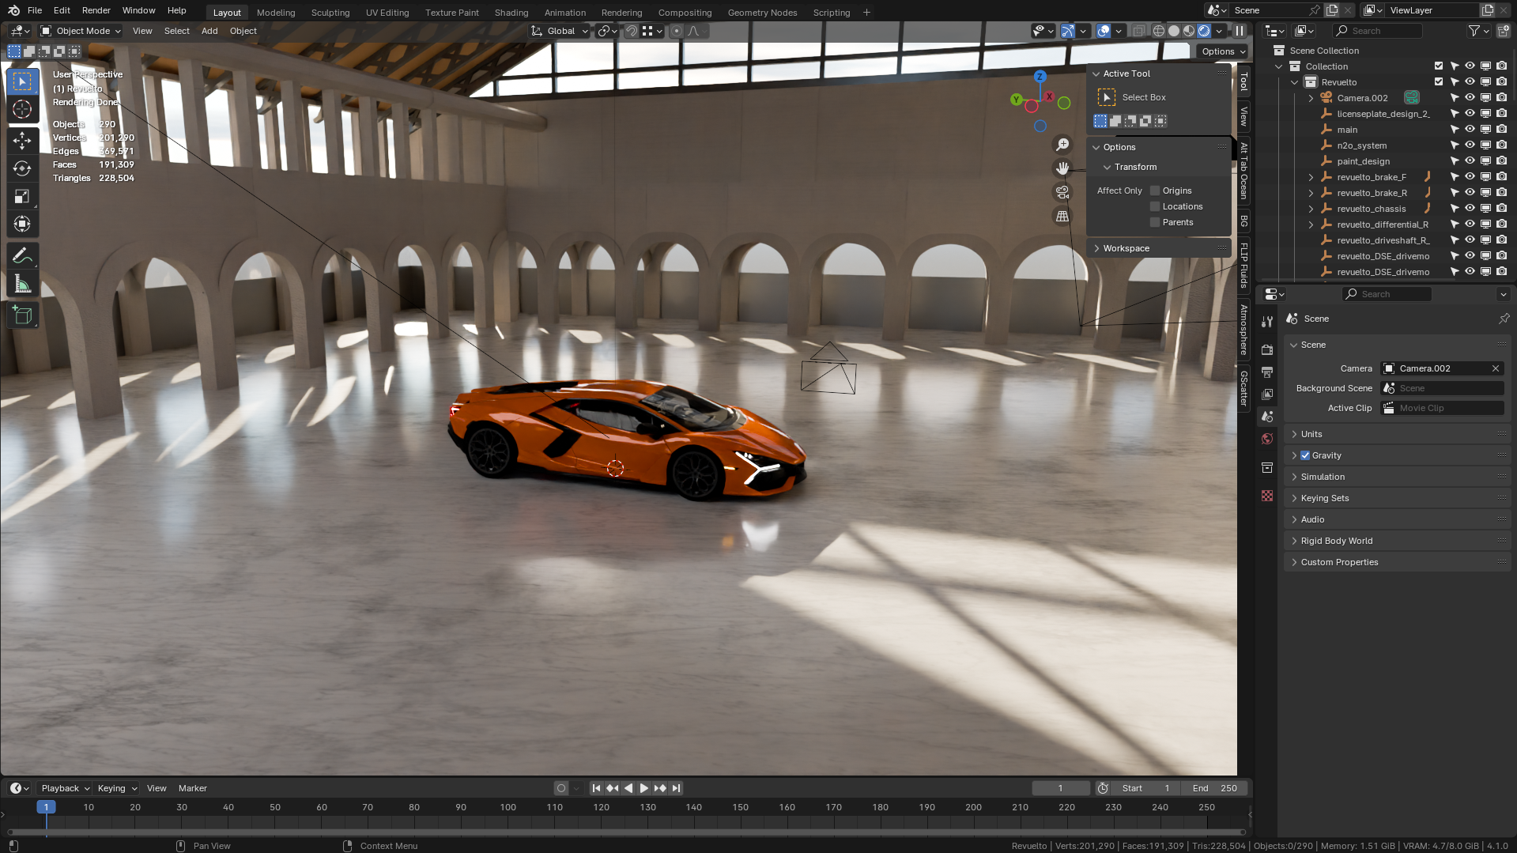Open Output Properties in the properties editor
This screenshot has width=1517, height=853.
click(x=1267, y=372)
